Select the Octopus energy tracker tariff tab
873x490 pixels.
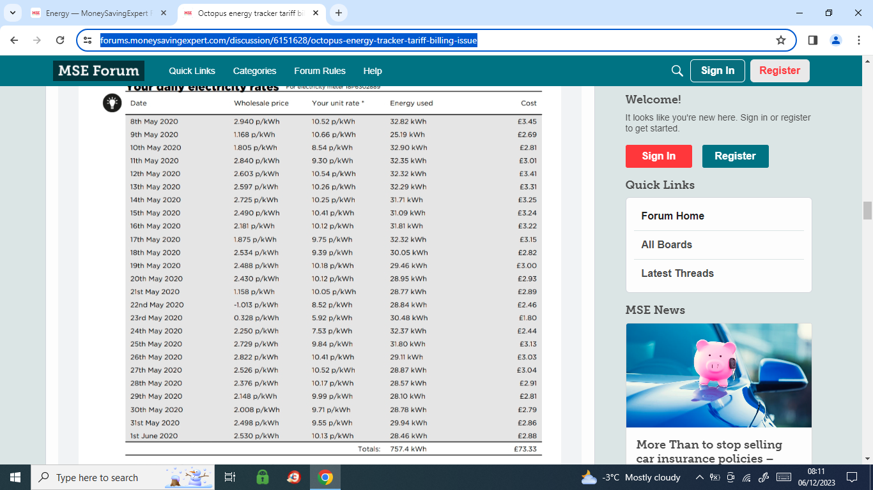tap(252, 13)
